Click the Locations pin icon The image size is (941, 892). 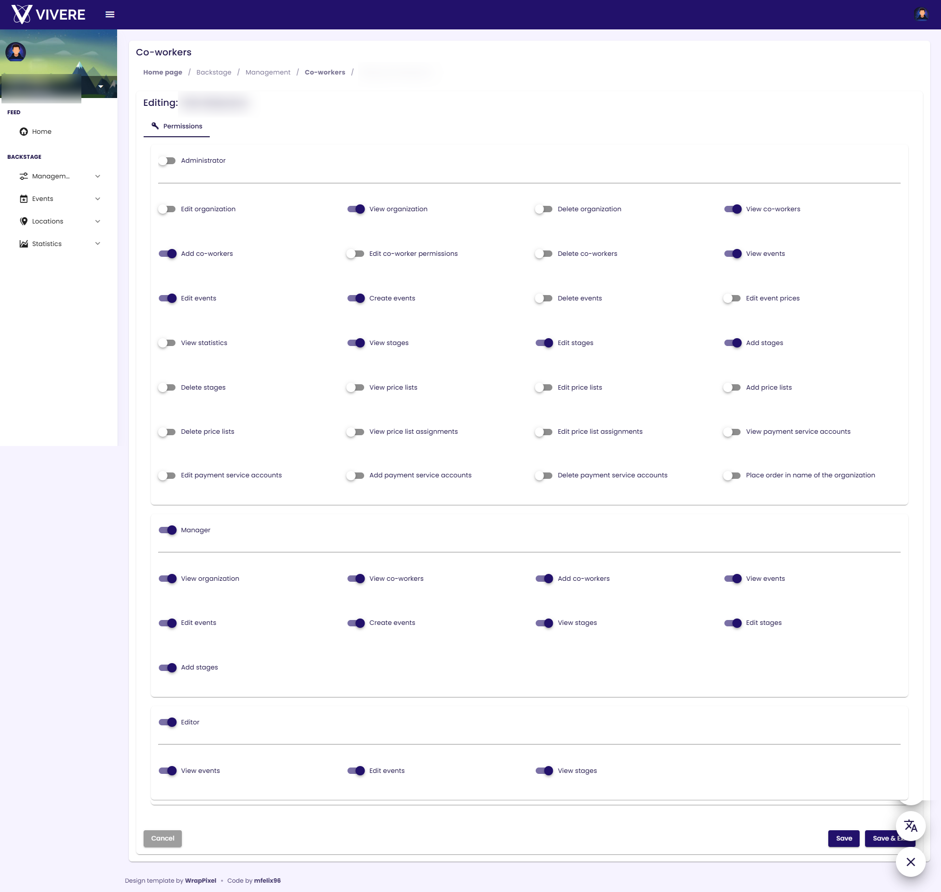(x=24, y=221)
